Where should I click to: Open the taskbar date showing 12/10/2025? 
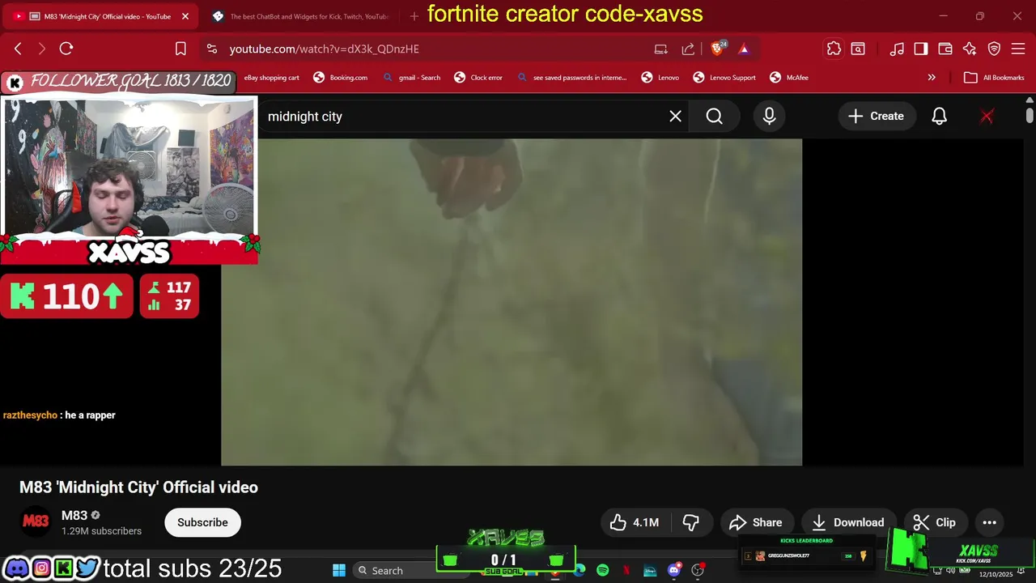[996, 574]
